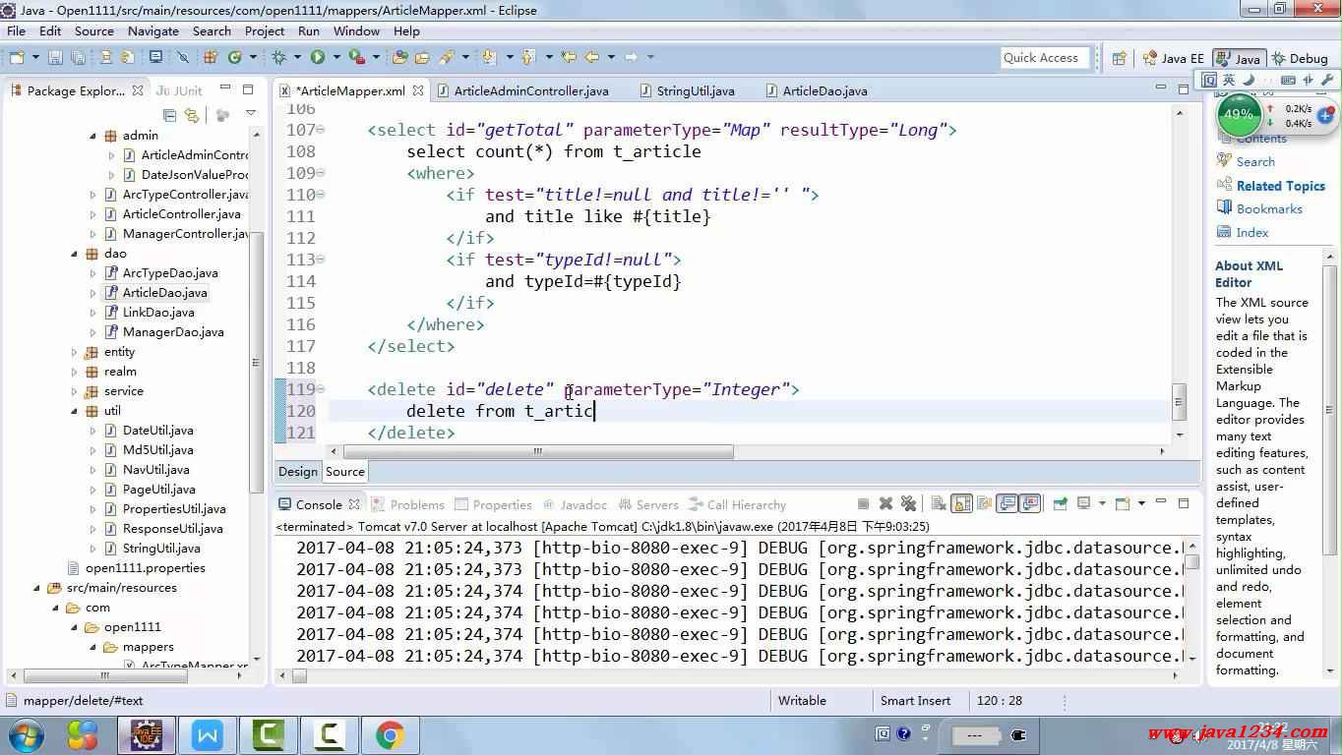The image size is (1342, 755).
Task: Switch to Java EE perspective
Action: (x=1173, y=58)
